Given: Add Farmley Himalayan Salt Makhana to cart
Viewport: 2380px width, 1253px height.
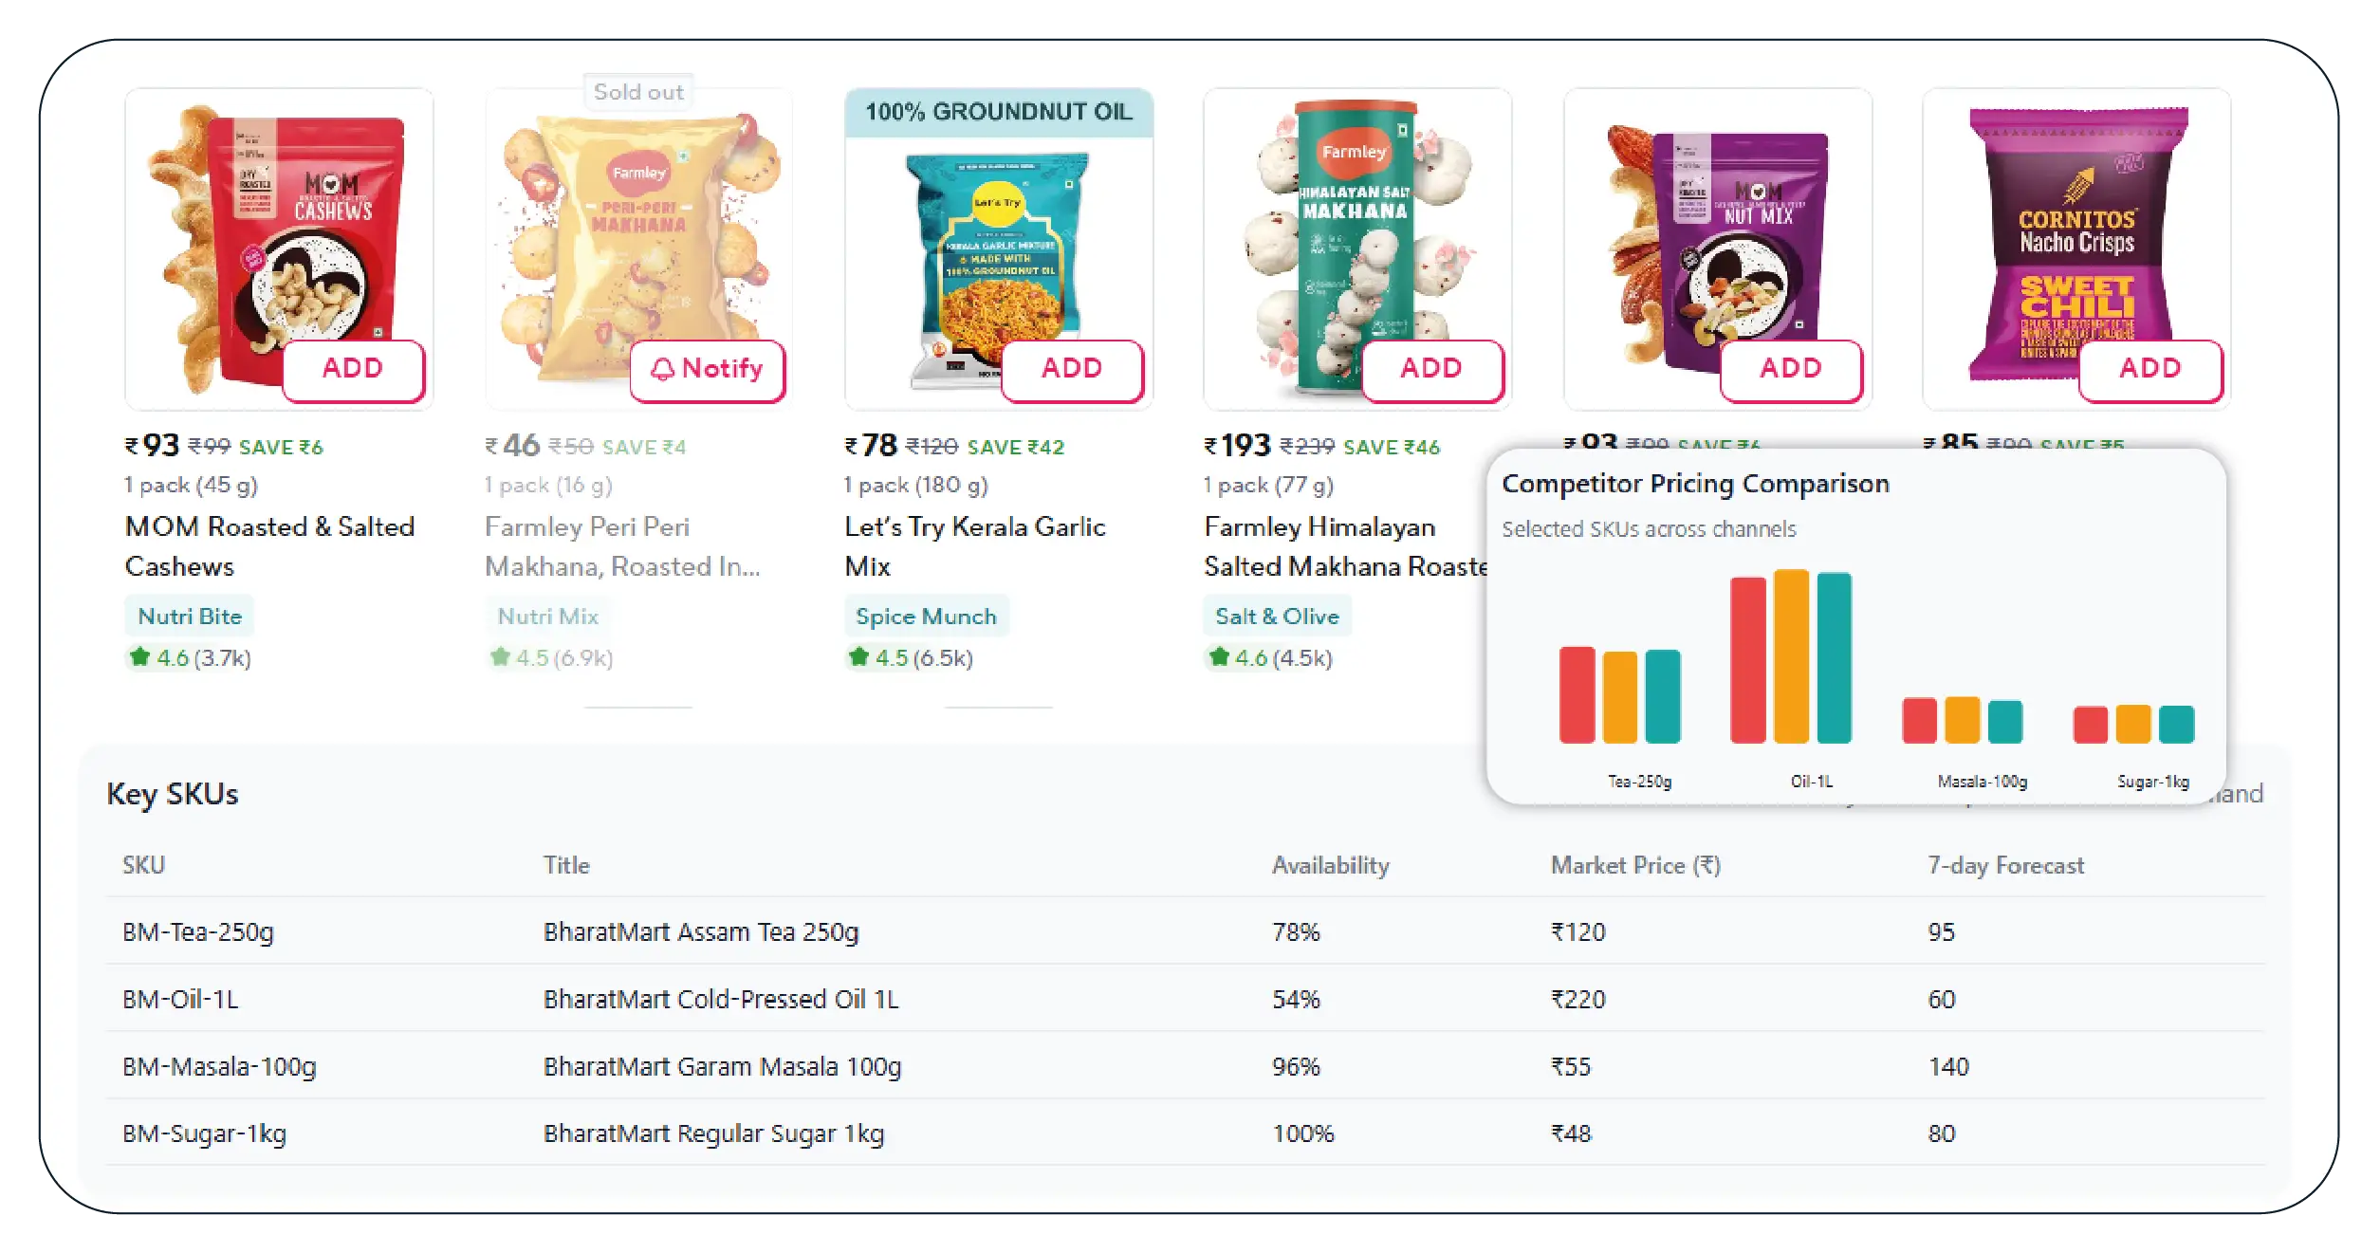Looking at the screenshot, I should [1431, 369].
